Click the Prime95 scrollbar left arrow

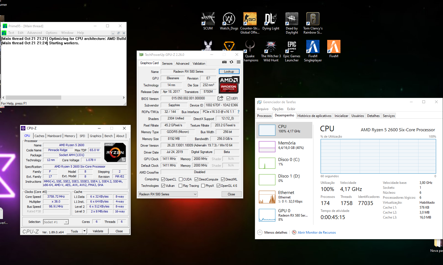[3, 97]
